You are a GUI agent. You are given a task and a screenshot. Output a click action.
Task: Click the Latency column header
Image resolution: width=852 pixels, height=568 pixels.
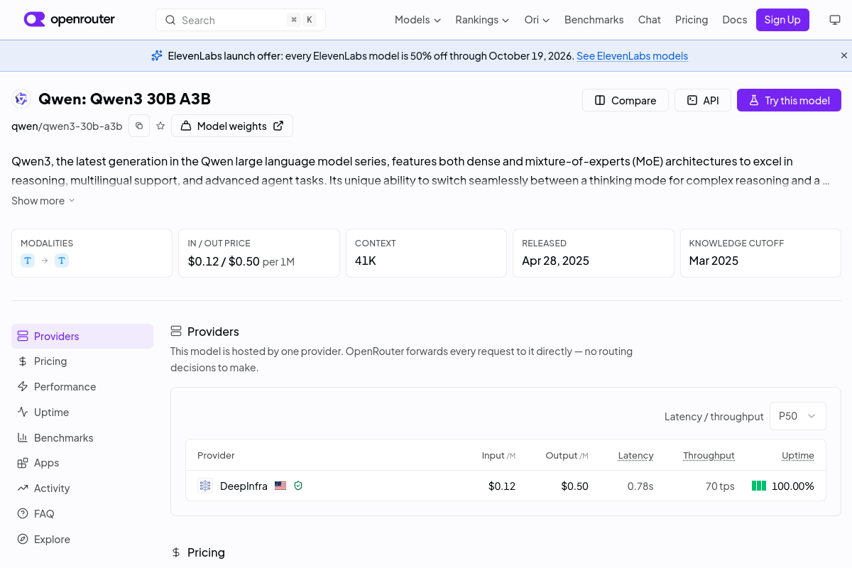point(635,455)
